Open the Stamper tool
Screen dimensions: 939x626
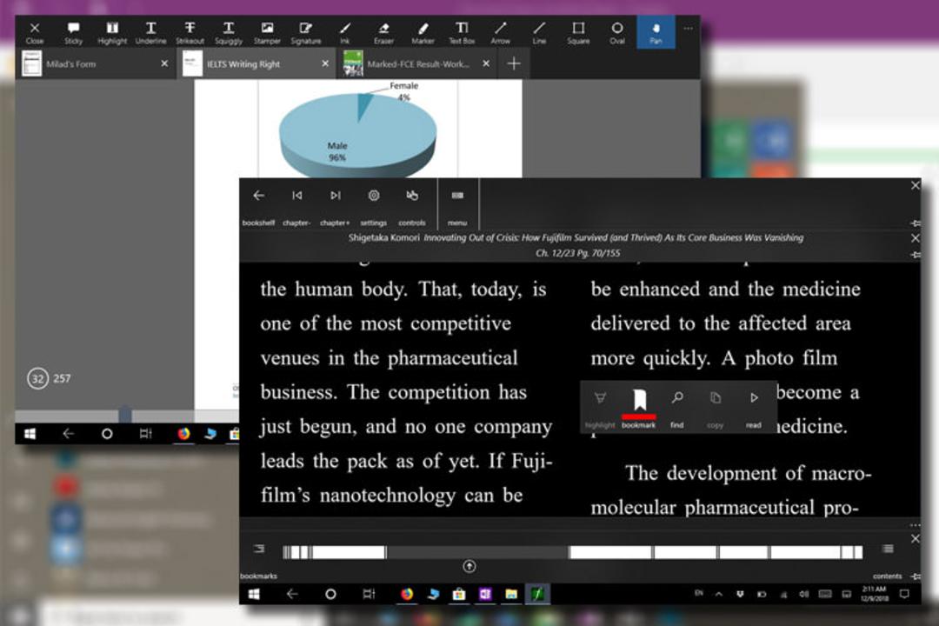[x=267, y=33]
